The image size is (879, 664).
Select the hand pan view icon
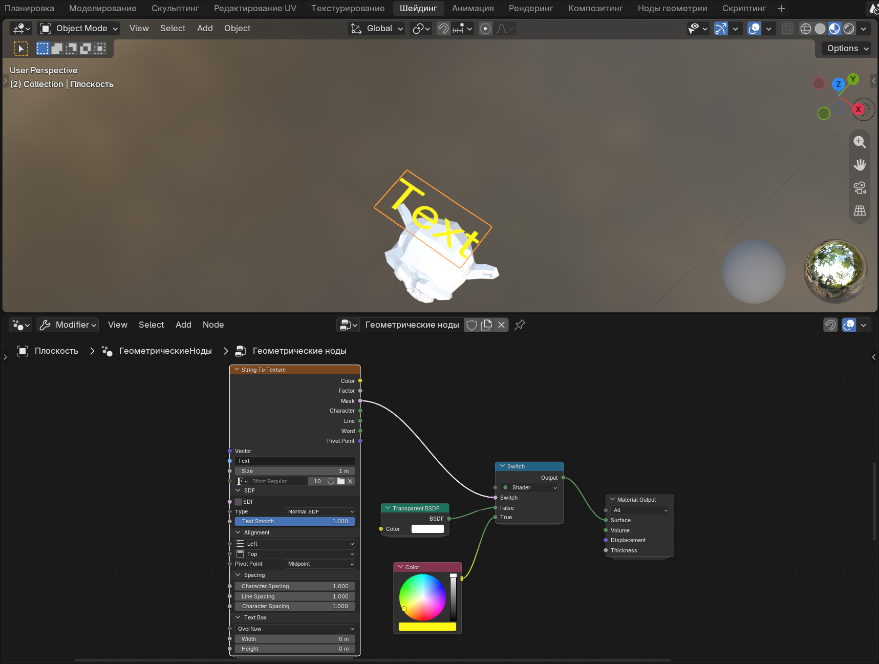point(860,165)
